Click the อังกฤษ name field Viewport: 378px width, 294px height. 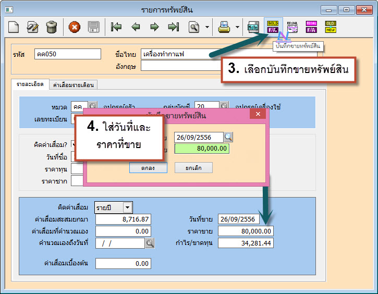pyautogui.click(x=181, y=66)
